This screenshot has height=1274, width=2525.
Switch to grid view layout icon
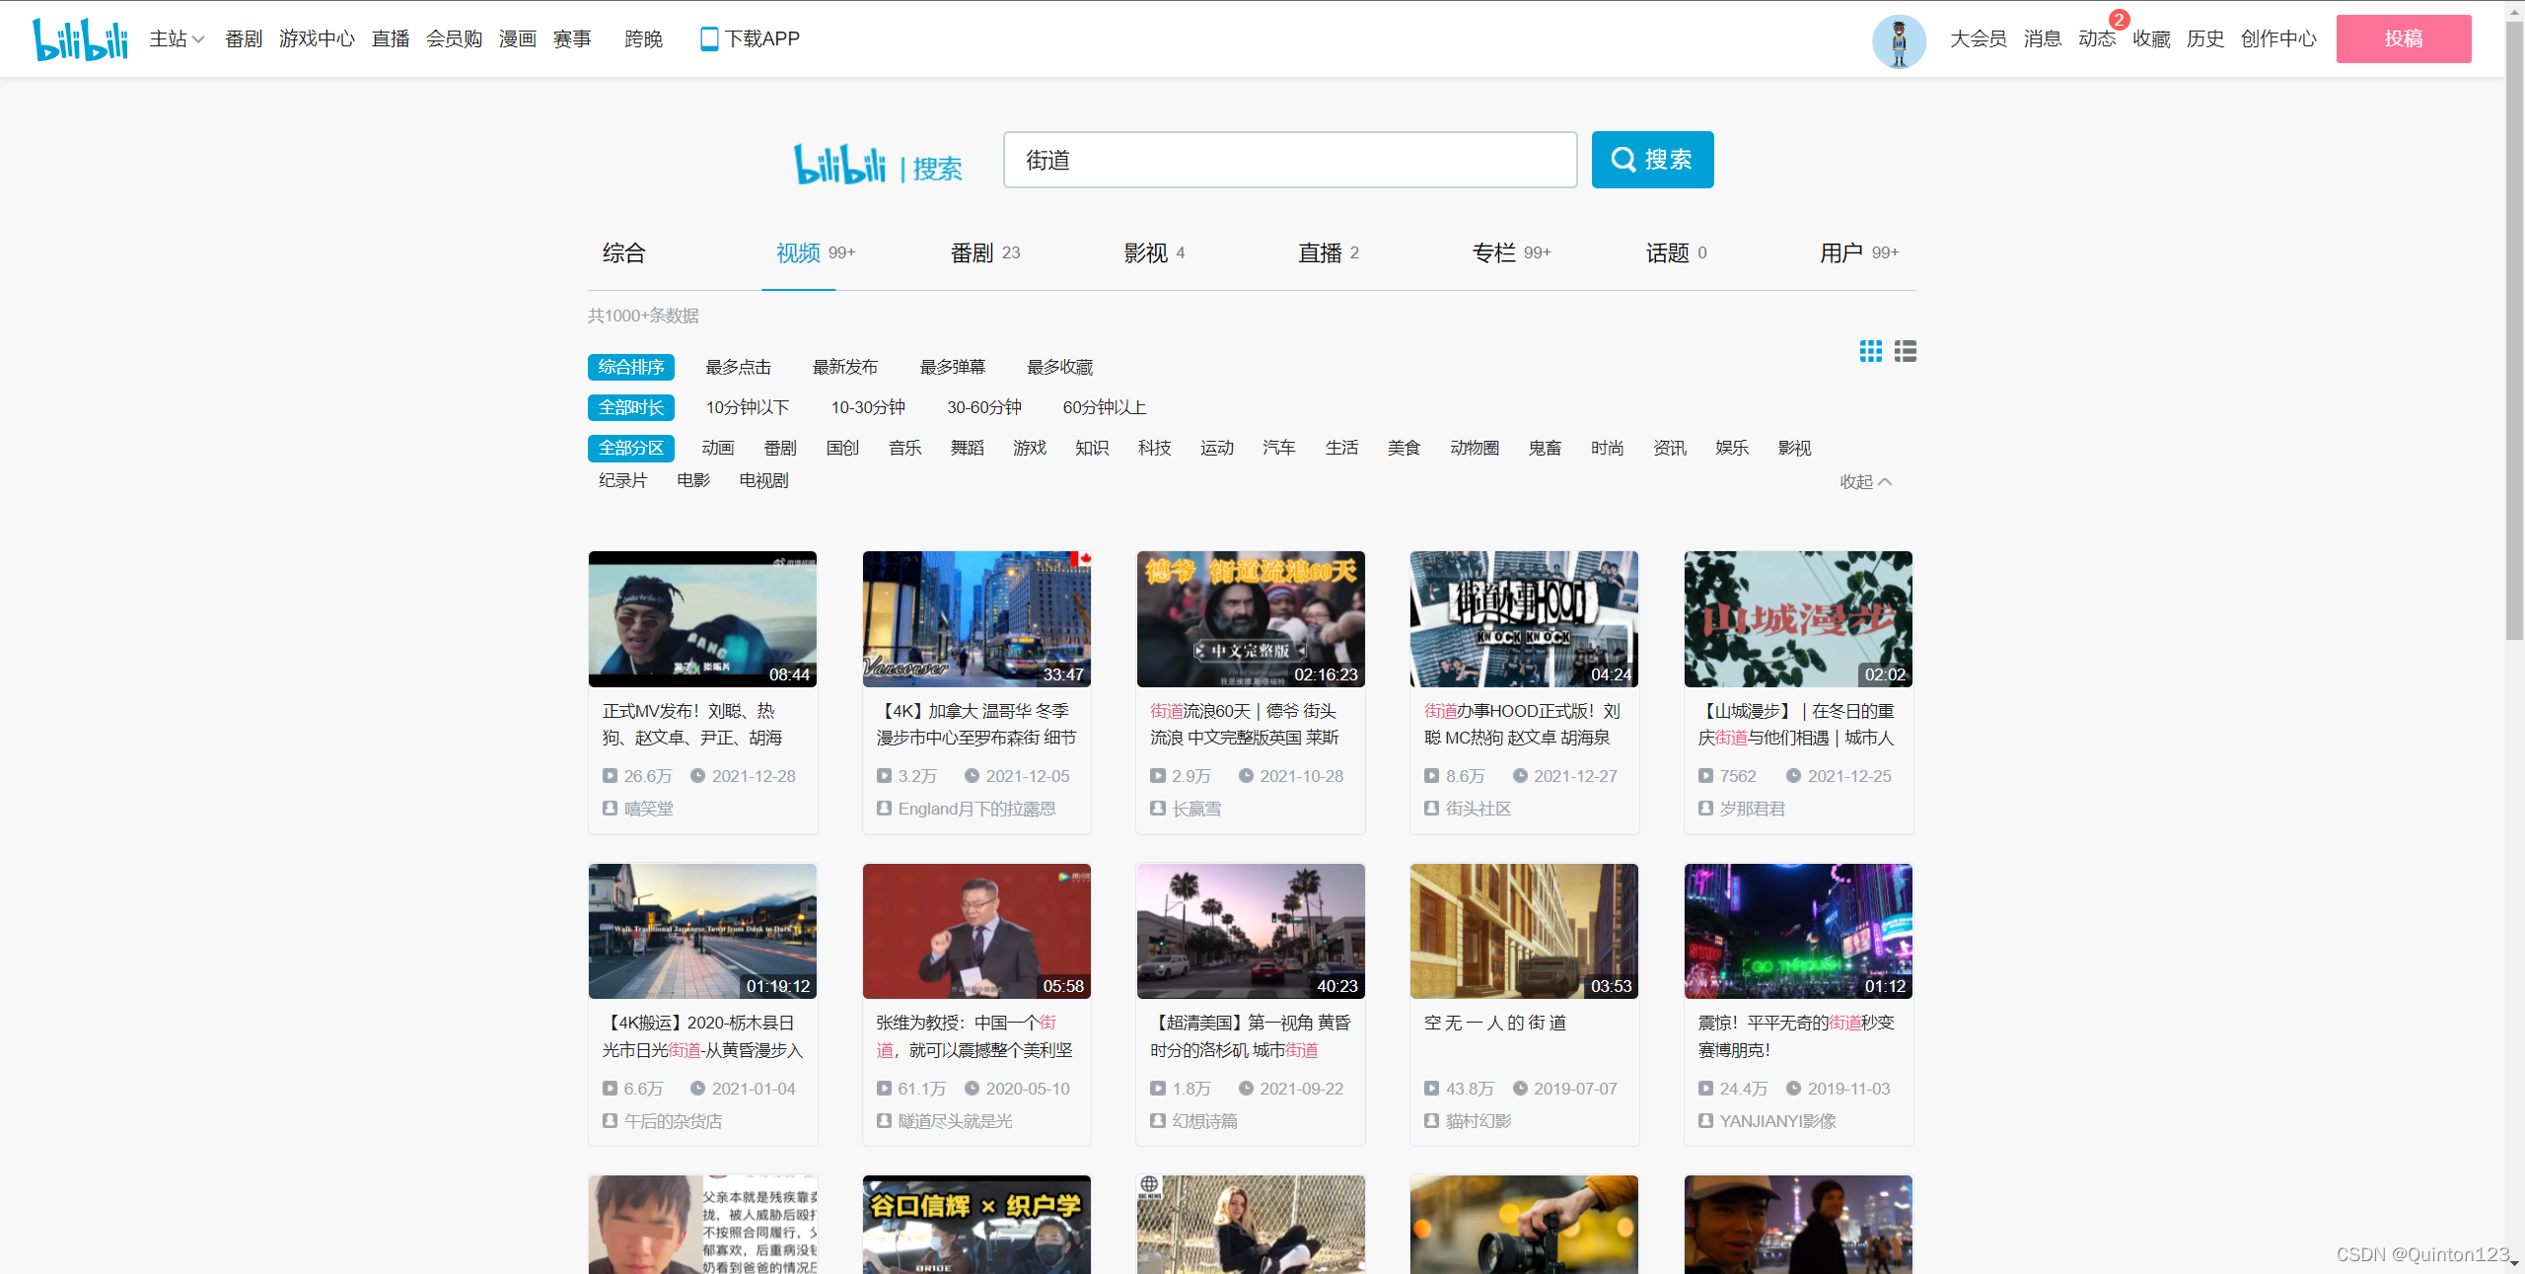pos(1870,351)
